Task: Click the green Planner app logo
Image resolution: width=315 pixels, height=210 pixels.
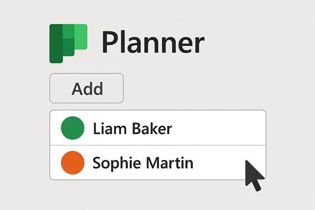Action: 69,43
